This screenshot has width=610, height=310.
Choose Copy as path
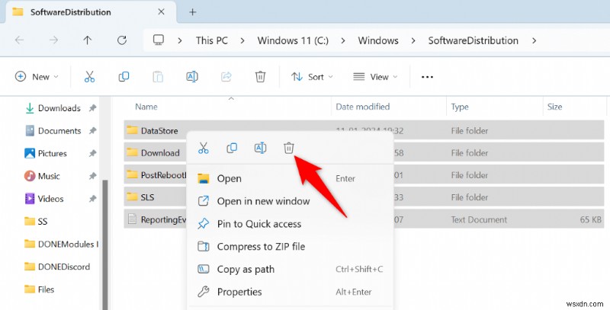pyautogui.click(x=291, y=269)
